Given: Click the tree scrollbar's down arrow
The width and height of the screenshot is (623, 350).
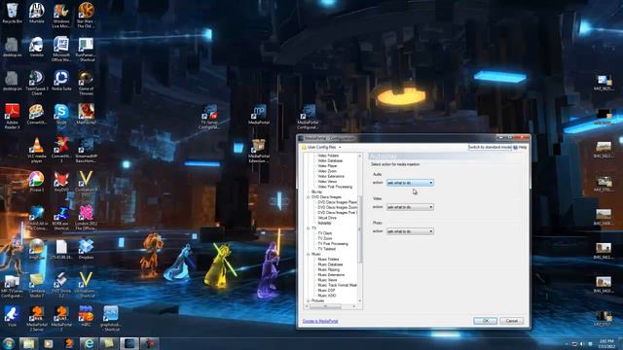Looking at the screenshot, I should [x=360, y=300].
